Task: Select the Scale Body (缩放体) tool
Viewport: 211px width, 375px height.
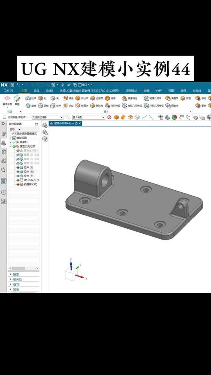Action: tap(172, 105)
